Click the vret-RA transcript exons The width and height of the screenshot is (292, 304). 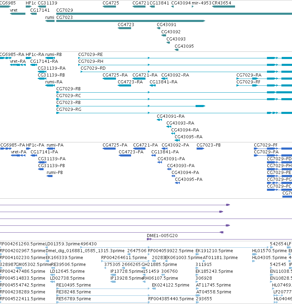(18, 65)
